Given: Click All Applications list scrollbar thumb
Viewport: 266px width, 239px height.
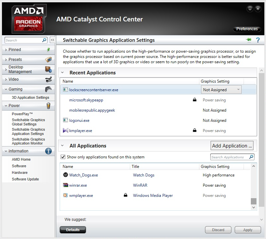Looking at the screenshot, I should (x=253, y=201).
